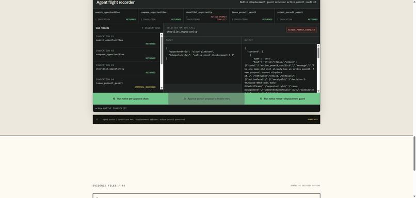This screenshot has width=416, height=198.
Task: Click the call records scrollbar up arrow
Action: 162,34
